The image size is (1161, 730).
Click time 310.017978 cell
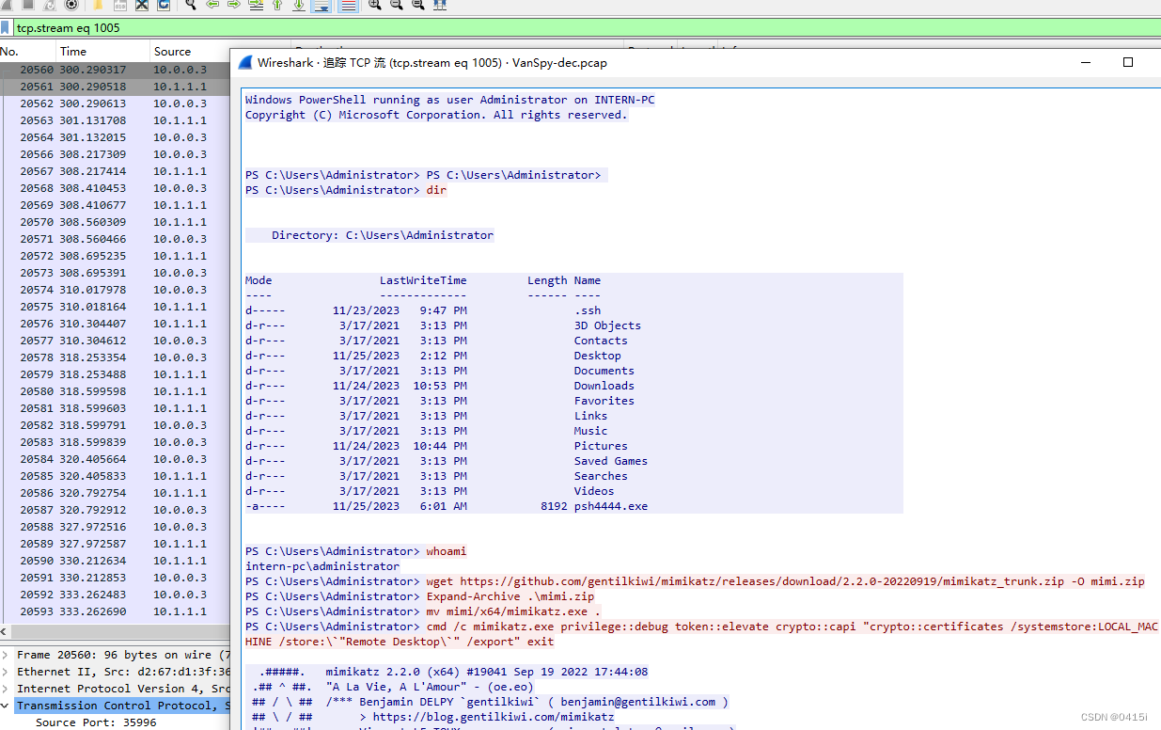pyautogui.click(x=92, y=290)
